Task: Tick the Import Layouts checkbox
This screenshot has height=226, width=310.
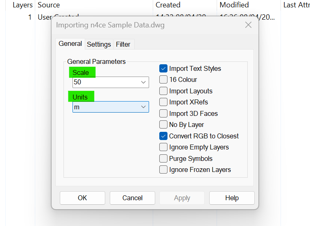Action: pos(163,91)
